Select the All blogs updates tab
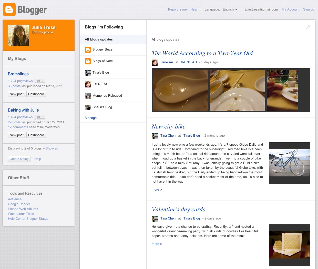Screen dimensions: 318x269 (x=99, y=39)
